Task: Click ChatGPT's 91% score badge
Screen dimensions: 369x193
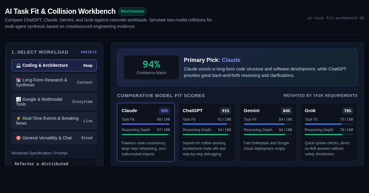Action: [225, 111]
